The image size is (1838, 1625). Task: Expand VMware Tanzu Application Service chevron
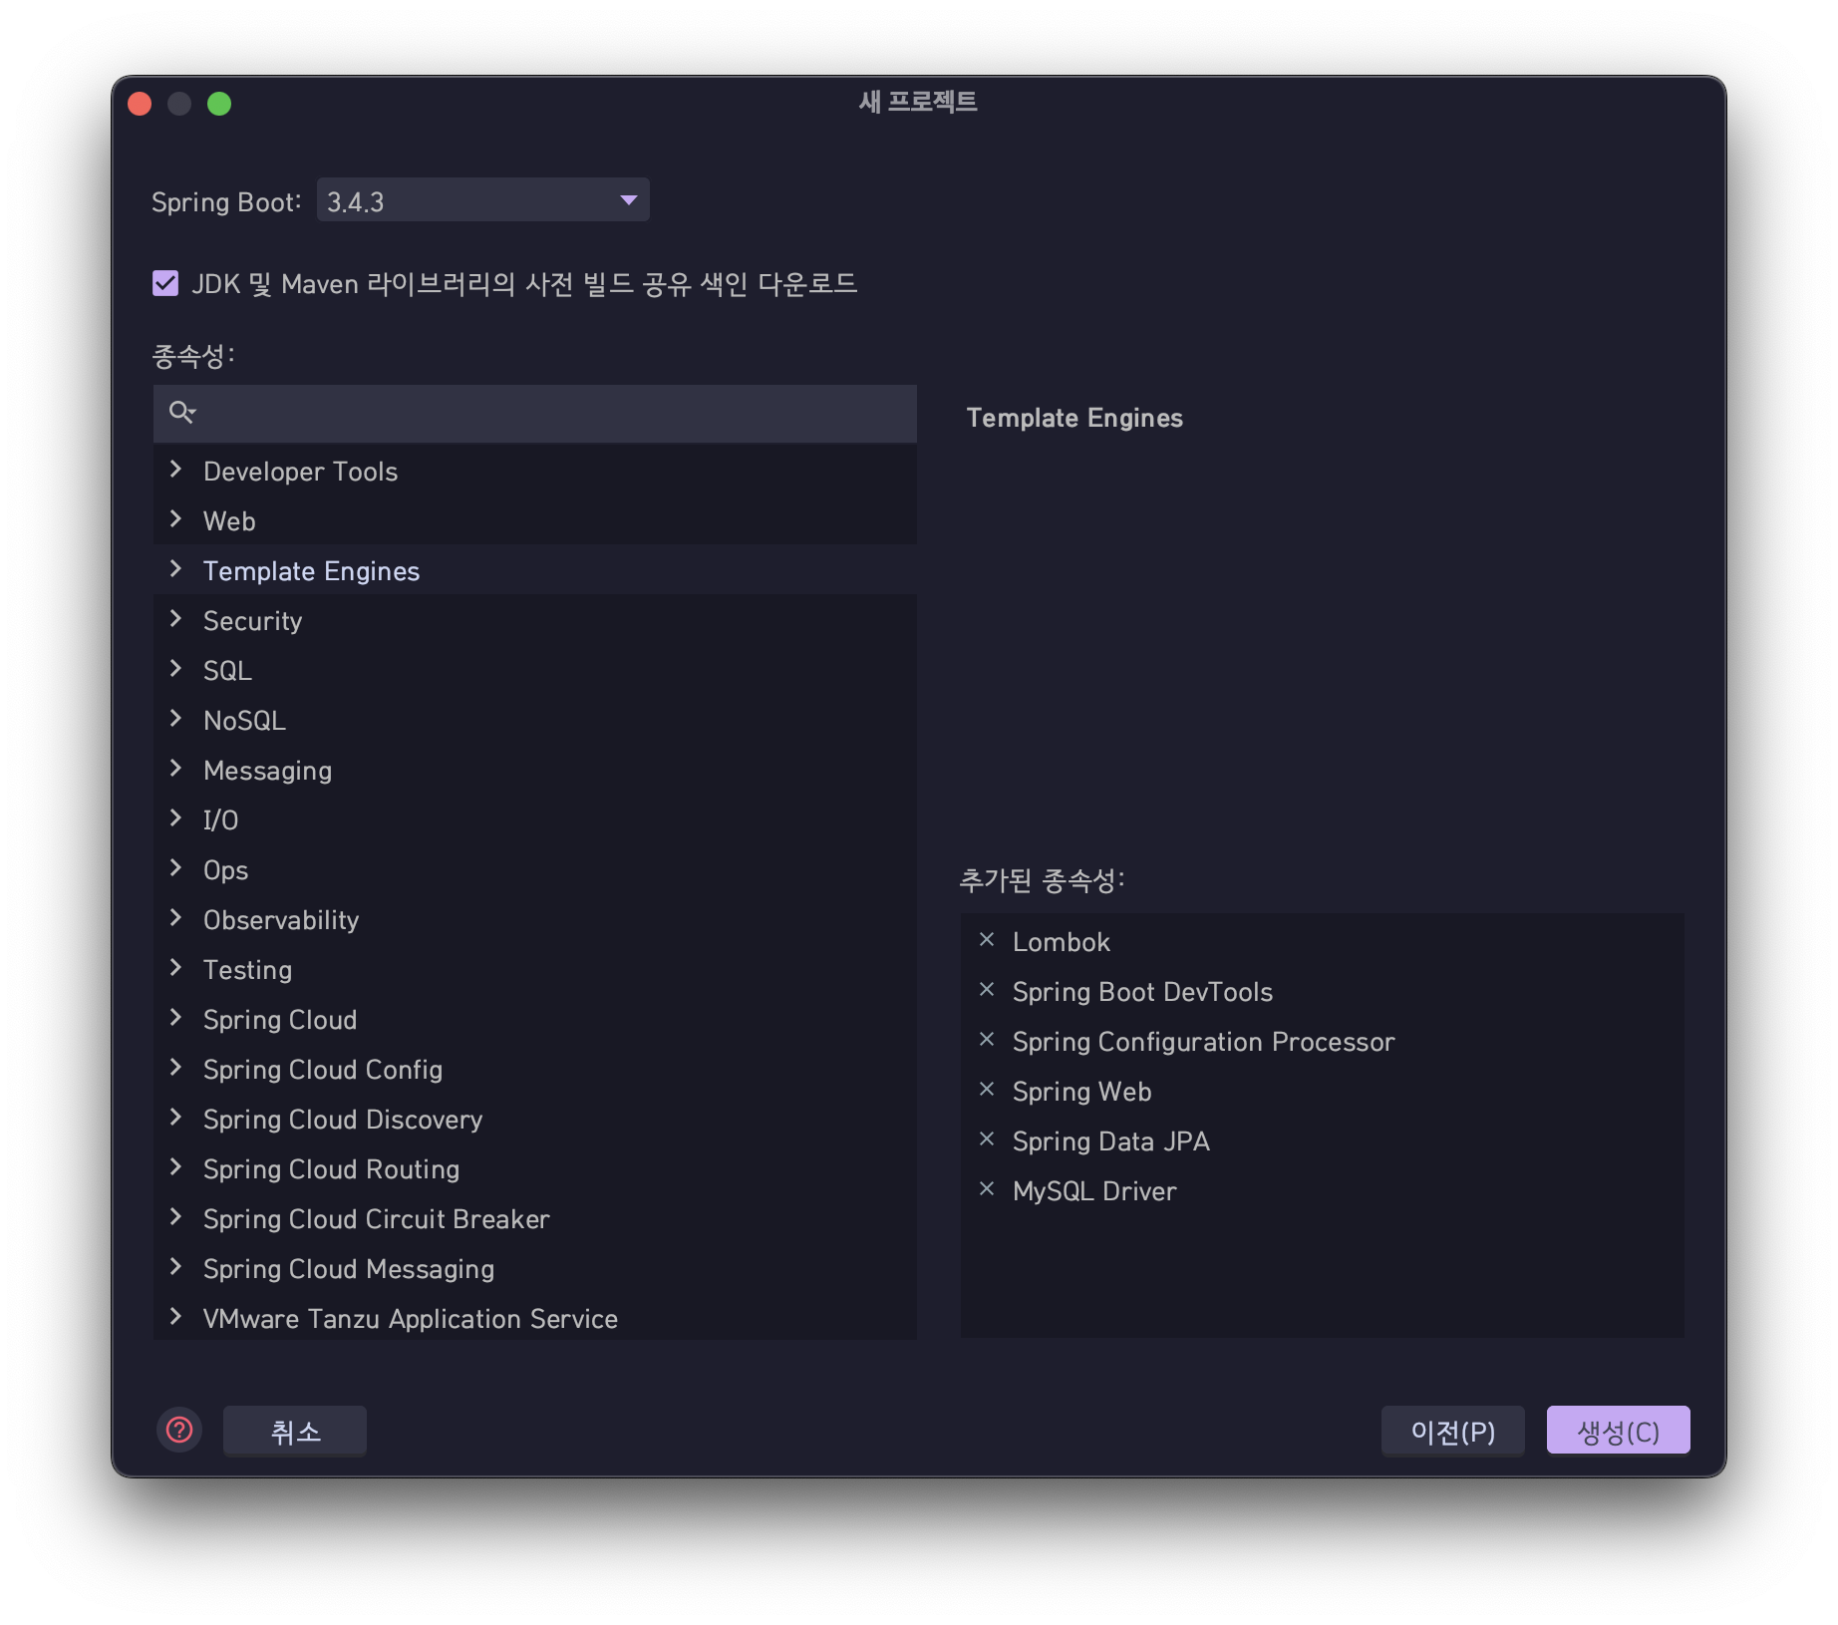click(176, 1317)
